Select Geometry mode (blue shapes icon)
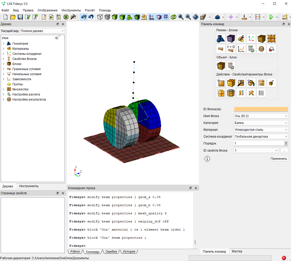Image resolution: width=291 pixels, height=261 pixels. pyautogui.click(x=221, y=39)
